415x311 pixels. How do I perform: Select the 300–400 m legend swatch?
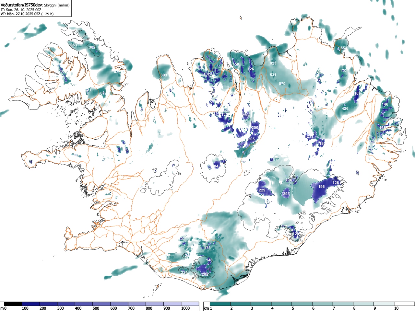click(x=66, y=304)
